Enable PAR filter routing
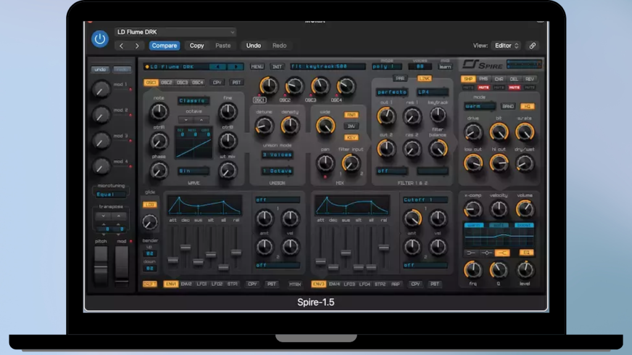Image resolution: width=632 pixels, height=355 pixels. [400, 78]
